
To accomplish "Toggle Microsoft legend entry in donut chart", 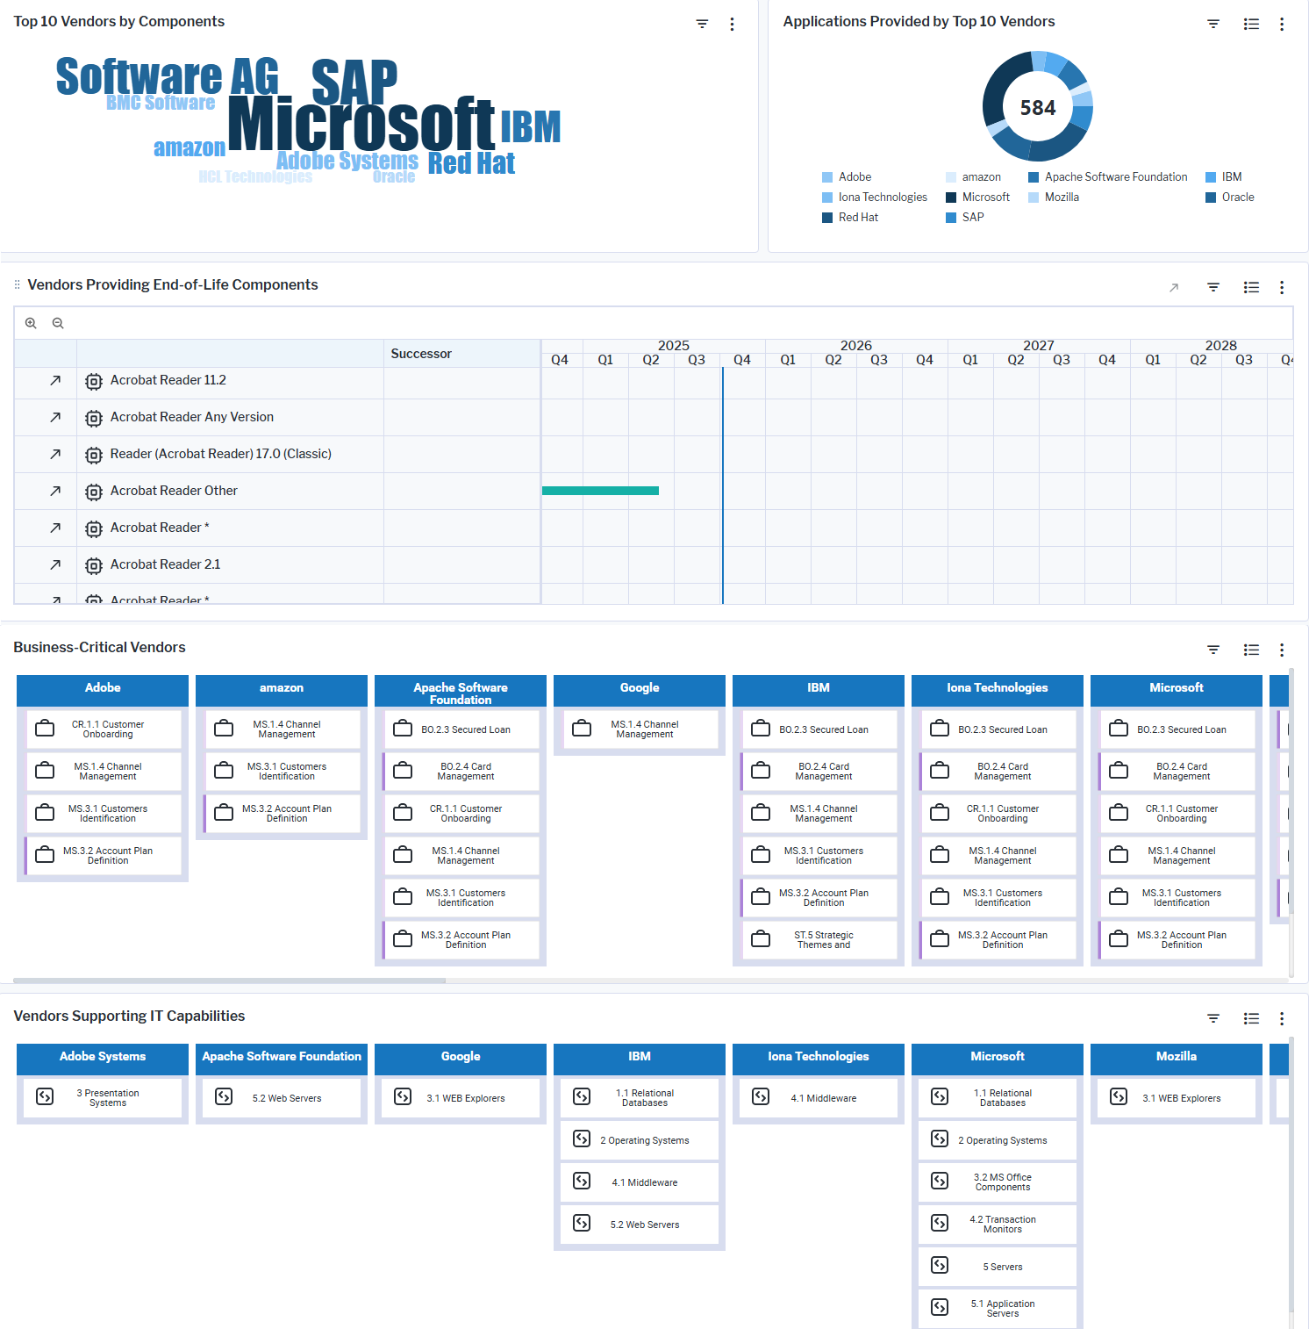I will point(985,198).
